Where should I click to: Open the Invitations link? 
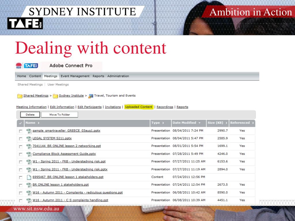click(x=113, y=107)
